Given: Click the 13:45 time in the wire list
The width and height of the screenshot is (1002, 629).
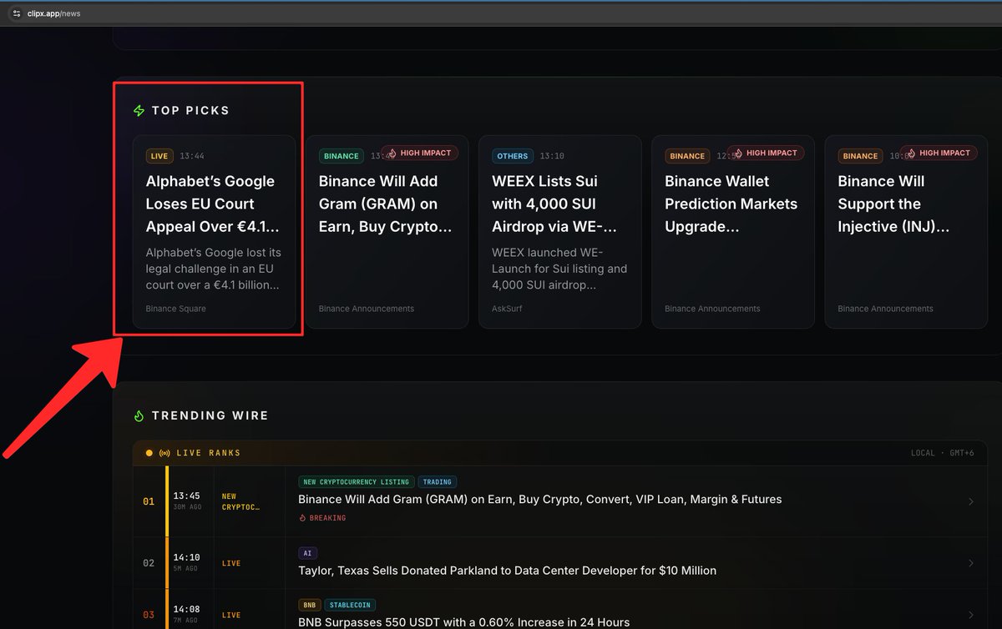Looking at the screenshot, I should (186, 496).
